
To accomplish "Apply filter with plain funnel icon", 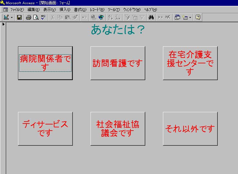I will coord(142,17).
